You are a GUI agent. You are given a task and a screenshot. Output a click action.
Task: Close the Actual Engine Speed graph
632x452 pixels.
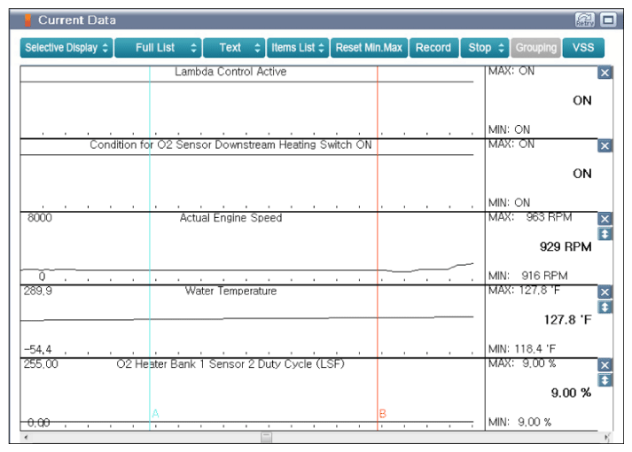605,219
